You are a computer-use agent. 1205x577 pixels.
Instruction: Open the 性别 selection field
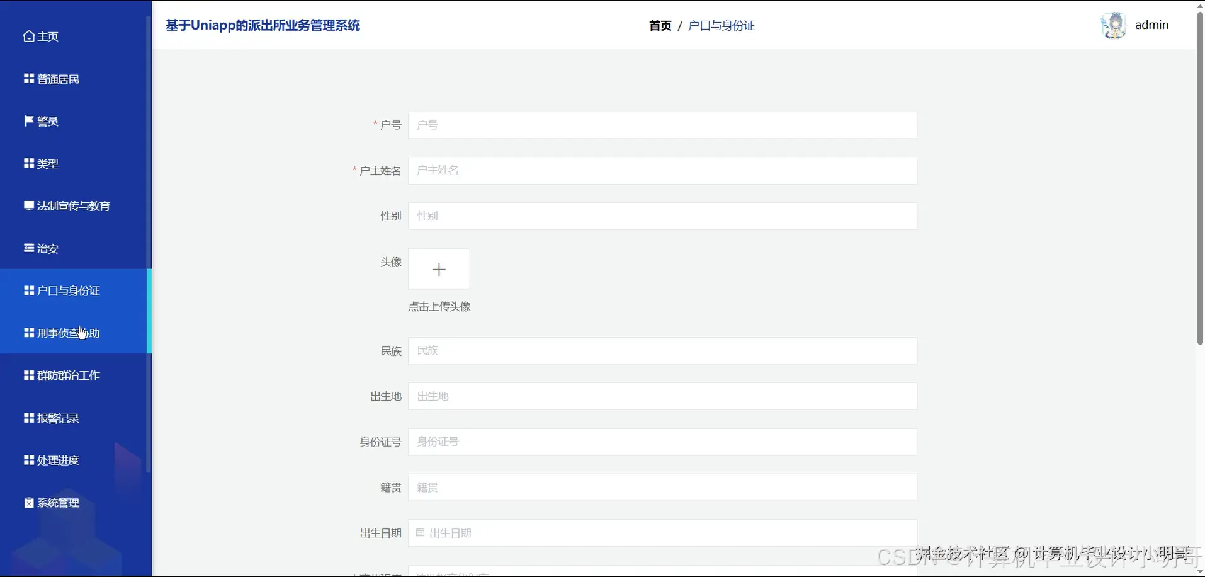[x=661, y=216]
